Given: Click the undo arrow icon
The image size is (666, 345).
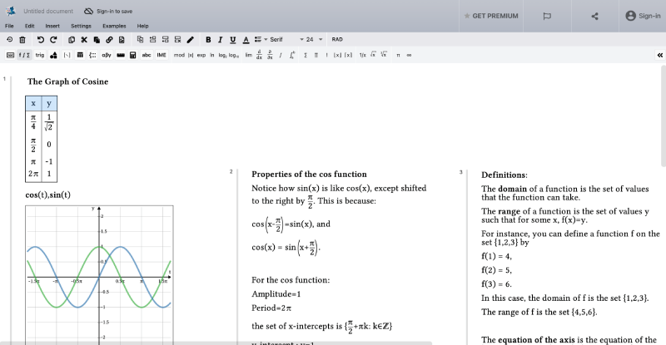Looking at the screenshot, I should [40, 39].
